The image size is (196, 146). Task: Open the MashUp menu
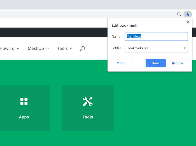38,48
